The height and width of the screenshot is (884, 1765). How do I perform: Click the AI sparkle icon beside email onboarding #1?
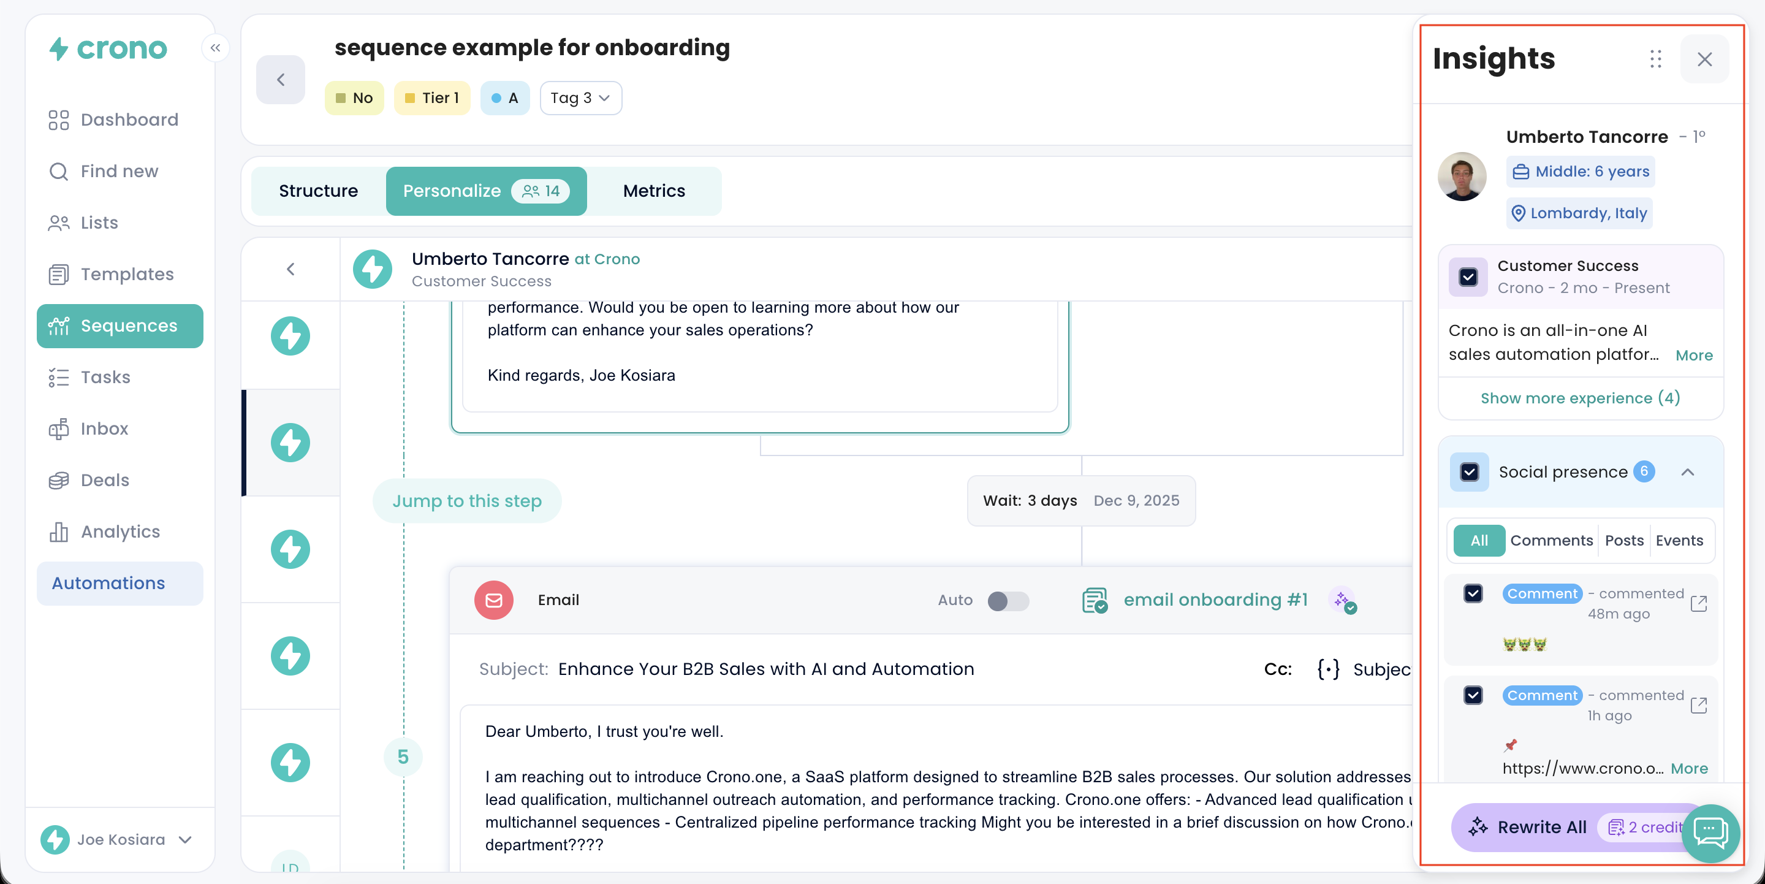click(x=1343, y=600)
